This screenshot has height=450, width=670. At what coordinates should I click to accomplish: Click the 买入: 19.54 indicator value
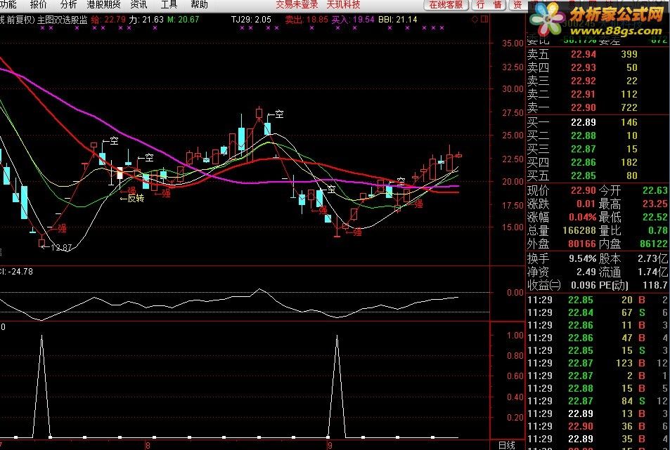click(353, 20)
